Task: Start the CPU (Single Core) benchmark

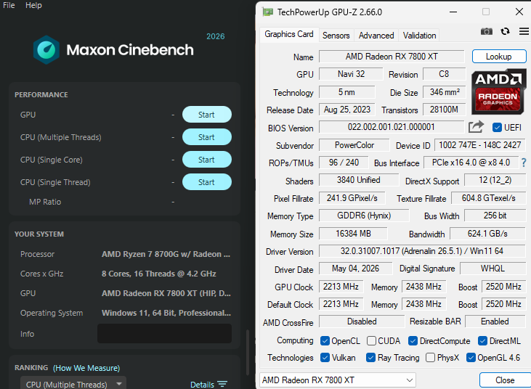Action: tap(207, 160)
